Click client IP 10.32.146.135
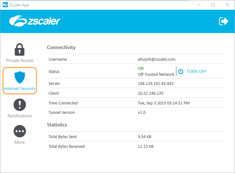 pos(150,93)
